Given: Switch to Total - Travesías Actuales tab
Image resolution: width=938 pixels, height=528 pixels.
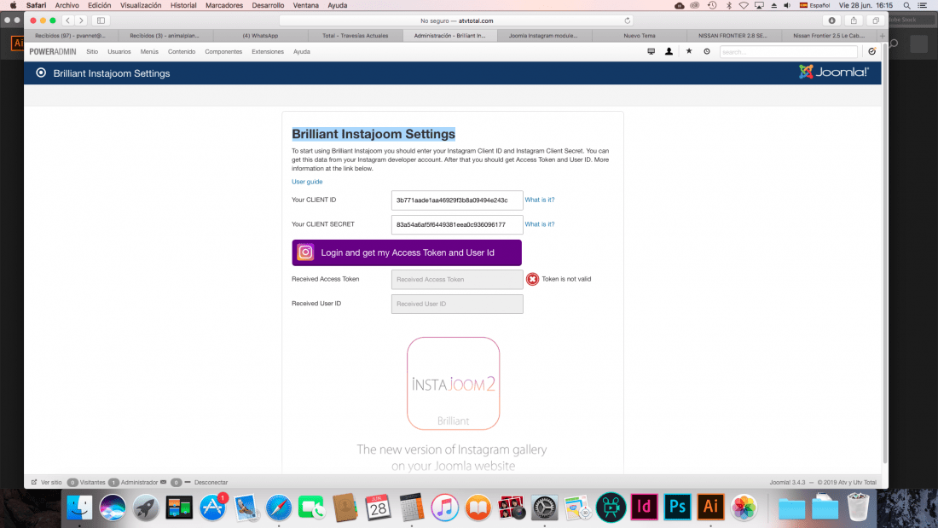Looking at the screenshot, I should click(356, 35).
